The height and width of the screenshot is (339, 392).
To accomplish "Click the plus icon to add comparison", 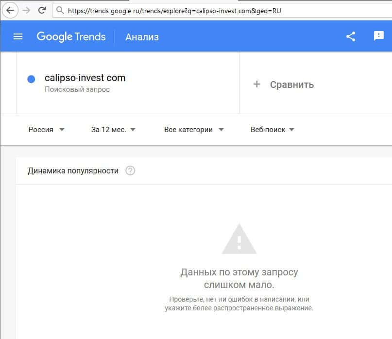I will tap(257, 84).
